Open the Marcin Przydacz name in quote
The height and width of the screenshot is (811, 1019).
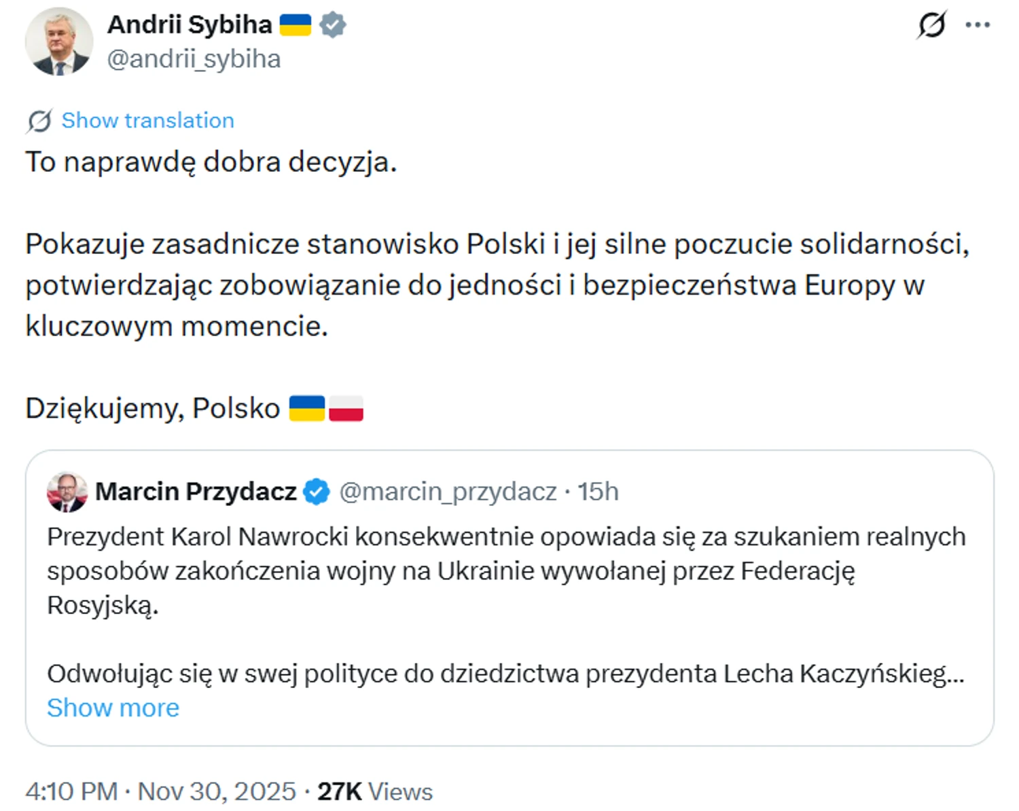[196, 491]
